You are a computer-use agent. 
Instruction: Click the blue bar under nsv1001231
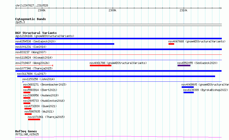coord(118,49)
